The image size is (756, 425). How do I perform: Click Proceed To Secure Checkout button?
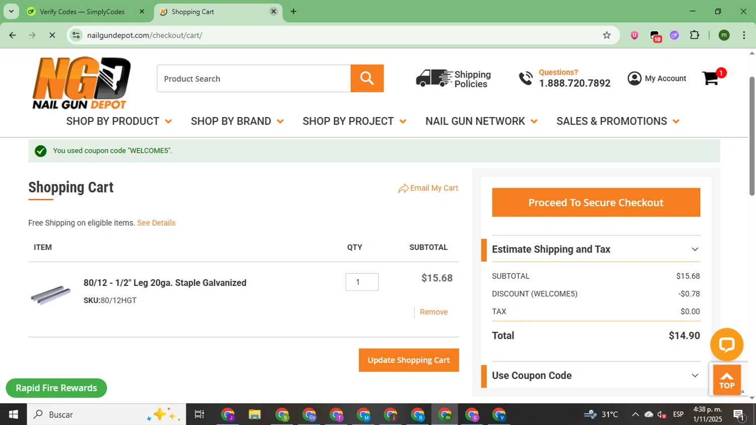tap(596, 203)
